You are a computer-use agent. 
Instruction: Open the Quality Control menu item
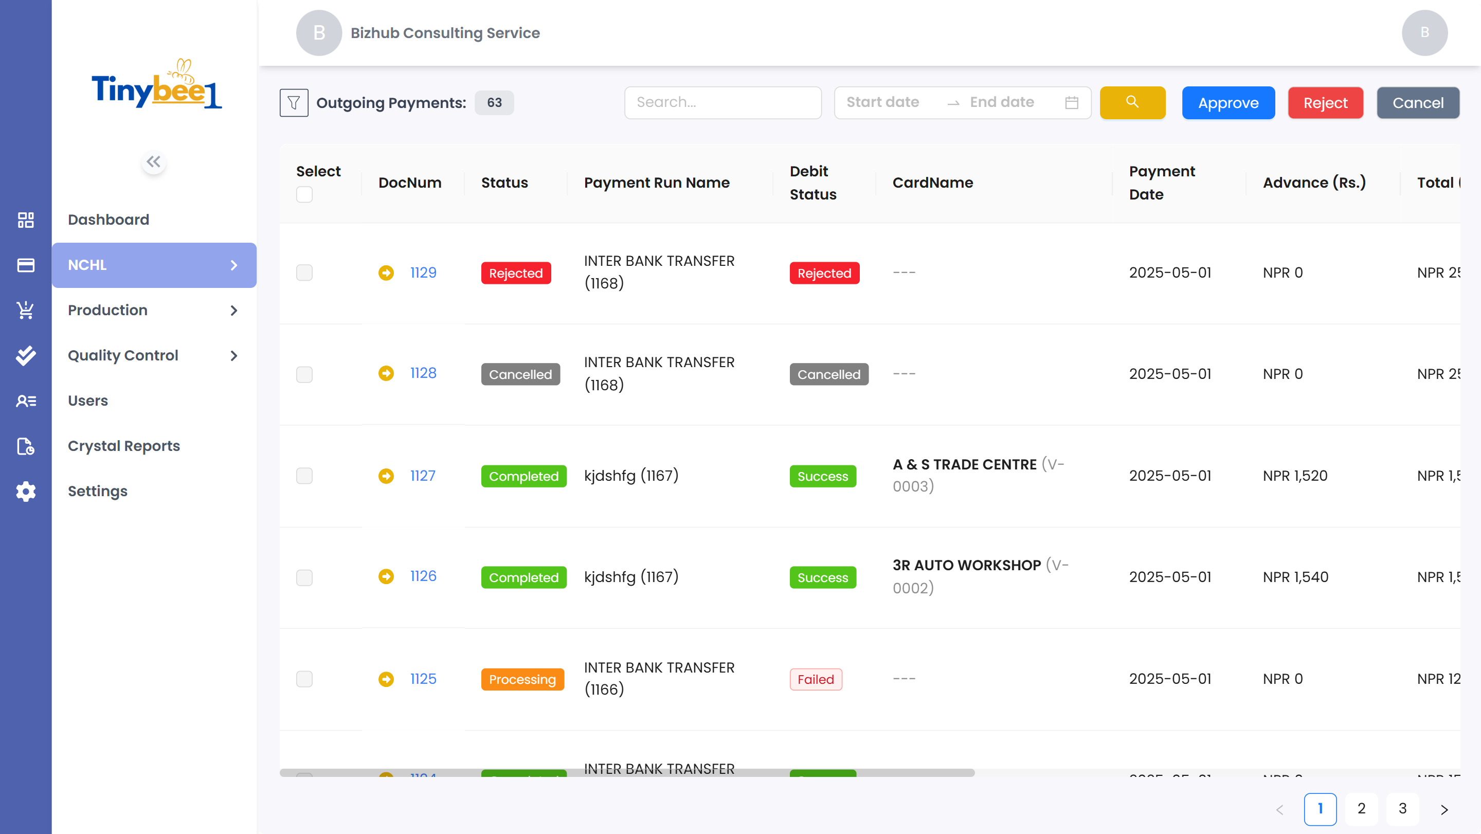tap(154, 356)
